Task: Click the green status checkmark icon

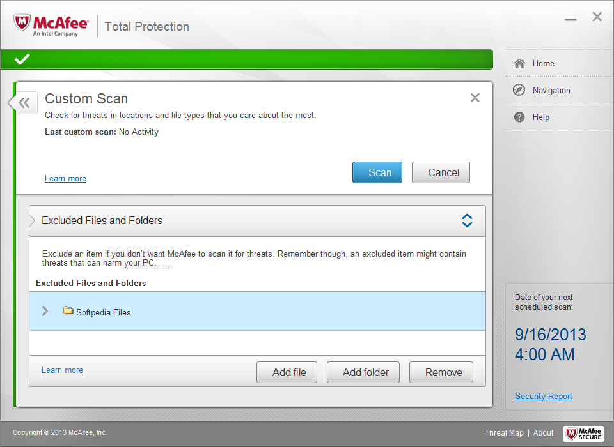Action: (22, 59)
